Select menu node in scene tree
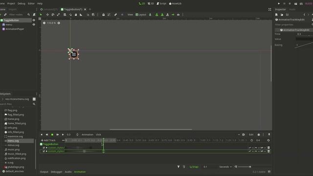The width and height of the screenshot is (313, 176). (x=7, y=24)
